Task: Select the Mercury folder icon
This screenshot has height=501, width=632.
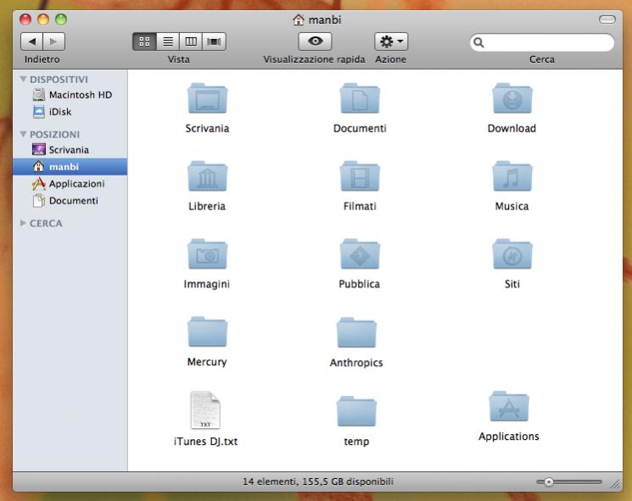Action: (207, 331)
